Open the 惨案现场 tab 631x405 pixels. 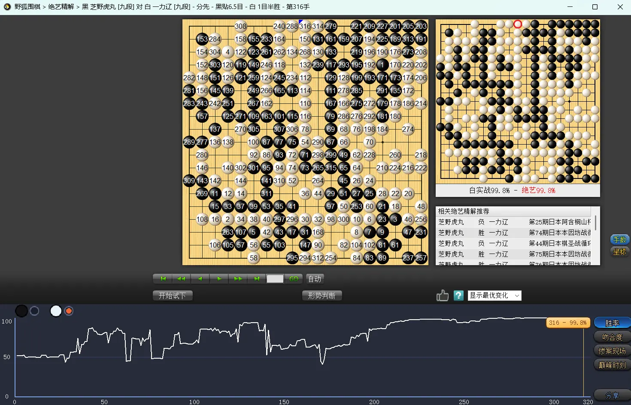coord(612,351)
